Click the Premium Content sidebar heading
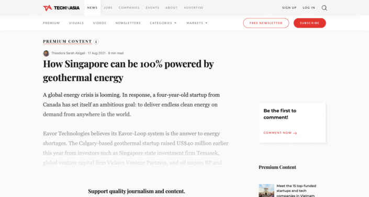369x197 pixels. coord(277,167)
